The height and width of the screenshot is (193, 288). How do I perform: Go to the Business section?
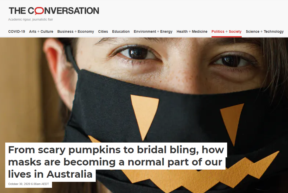(65, 31)
